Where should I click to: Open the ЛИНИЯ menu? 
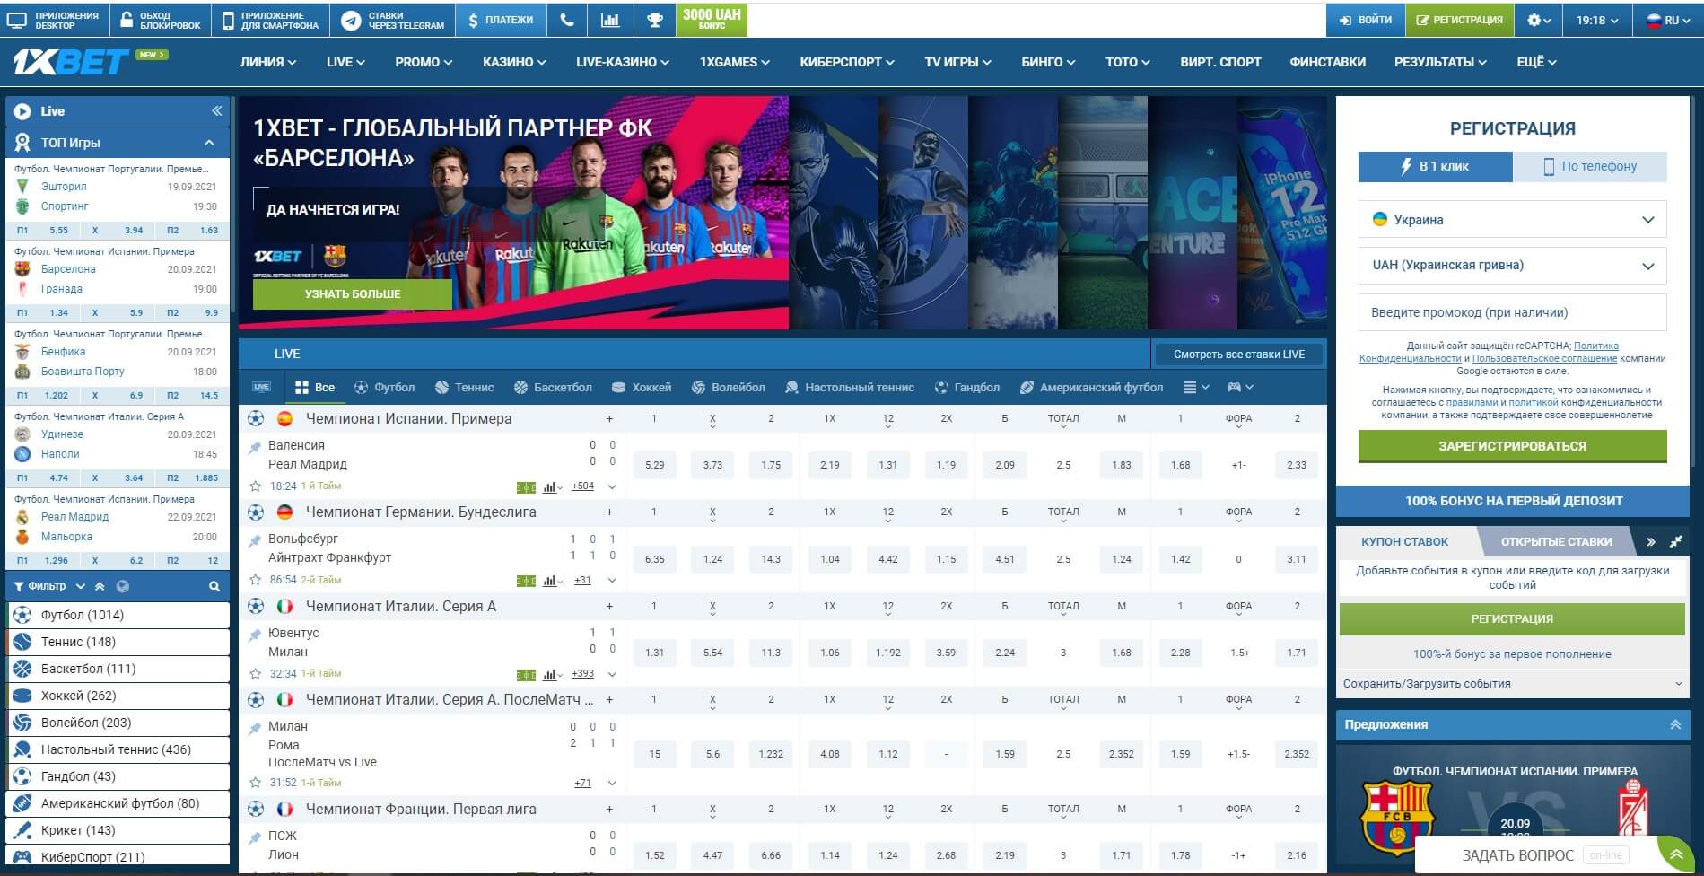pyautogui.click(x=268, y=62)
